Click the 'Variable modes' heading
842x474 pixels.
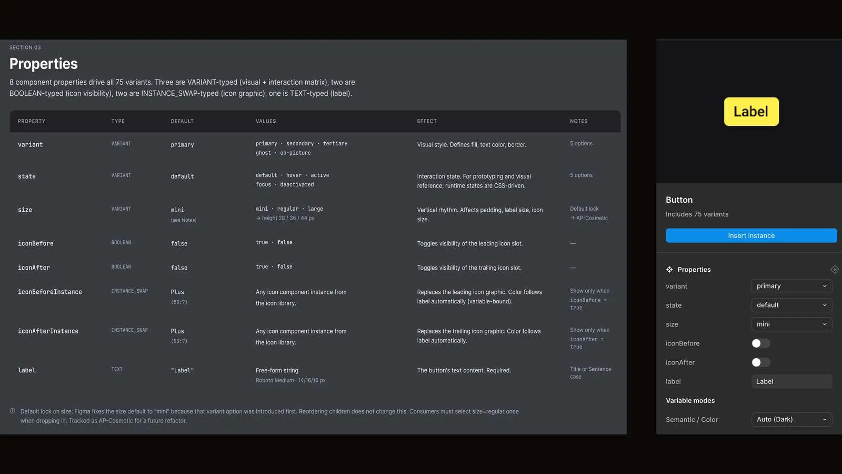point(690,401)
